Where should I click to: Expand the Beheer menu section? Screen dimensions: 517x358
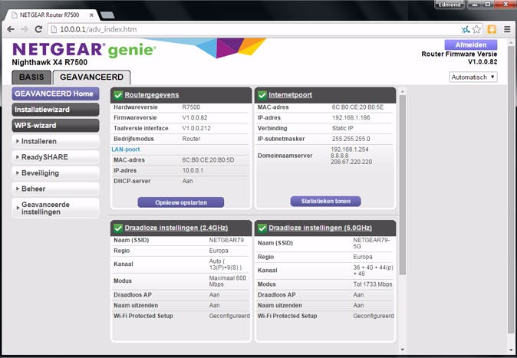55,189
